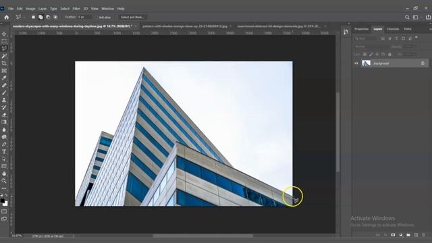Toggle lock image pixels
Image resolution: width=432 pixels, height=243 pixels.
(x=371, y=54)
